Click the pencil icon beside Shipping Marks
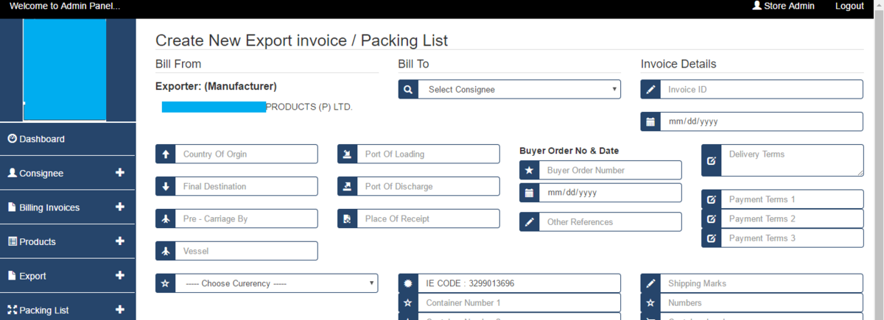Image resolution: width=884 pixels, height=320 pixels. 650,283
